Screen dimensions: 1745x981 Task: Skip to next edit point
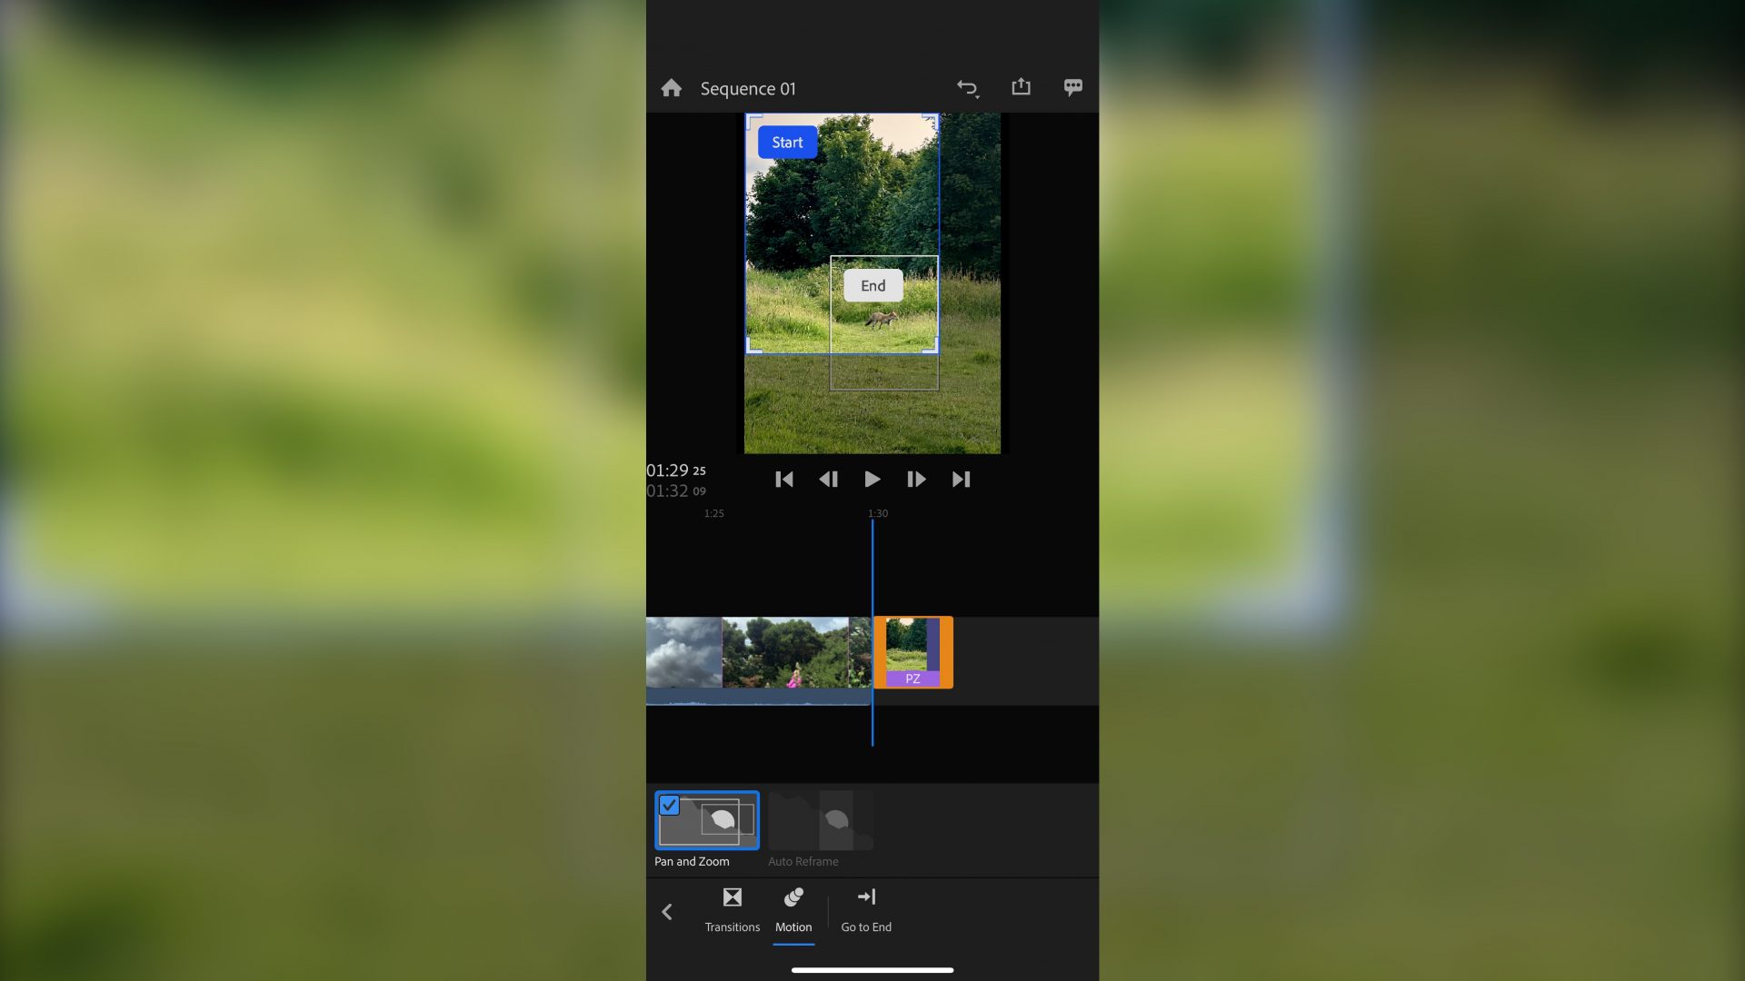coord(961,480)
